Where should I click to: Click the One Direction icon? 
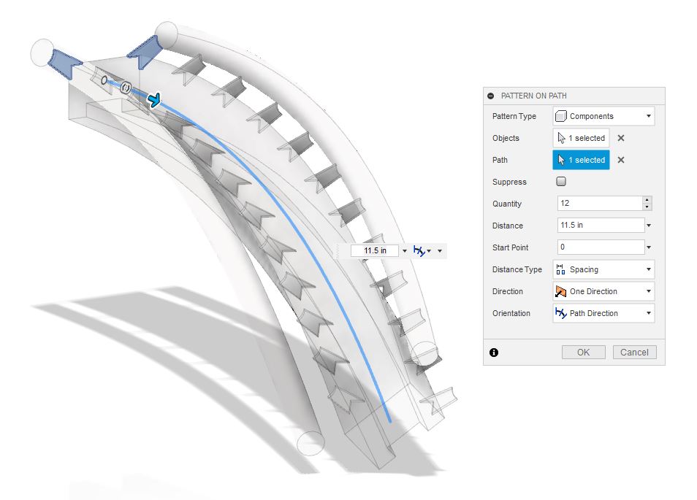coord(560,291)
